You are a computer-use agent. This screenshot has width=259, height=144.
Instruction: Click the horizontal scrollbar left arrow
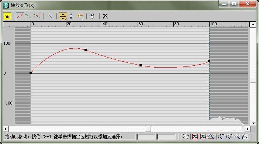tap(6, 129)
